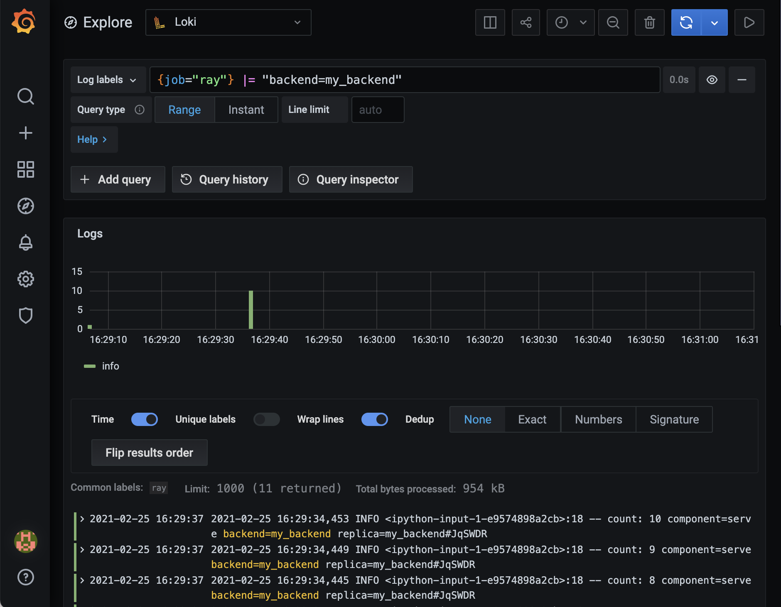Start live tailing with the play icon
The image size is (781, 607).
[x=749, y=22]
